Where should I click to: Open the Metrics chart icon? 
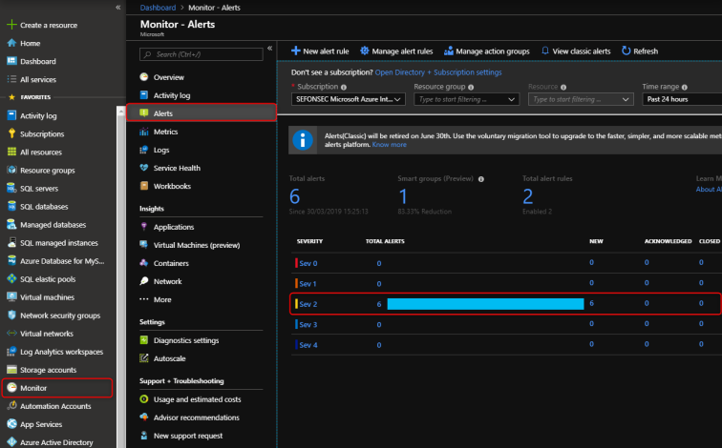[x=144, y=132]
